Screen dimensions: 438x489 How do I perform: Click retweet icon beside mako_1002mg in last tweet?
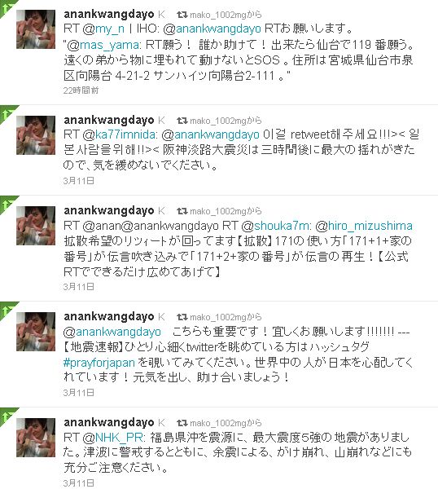[x=182, y=423]
